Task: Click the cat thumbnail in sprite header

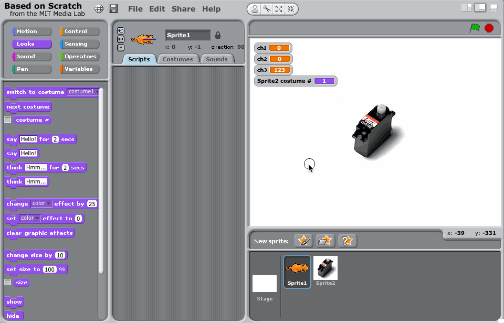Action: pos(143,39)
